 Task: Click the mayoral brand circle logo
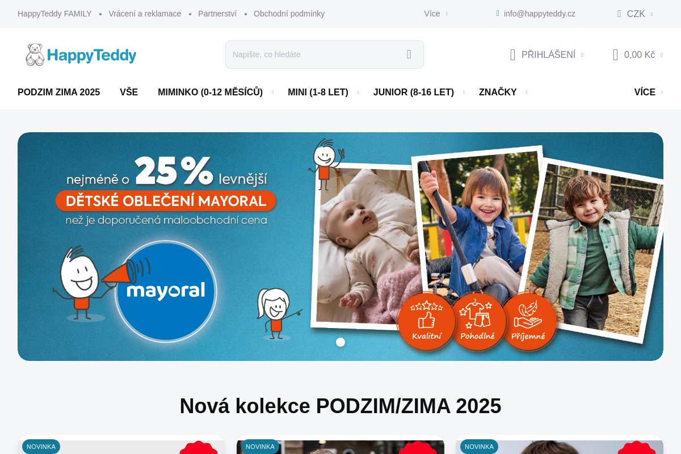tap(166, 291)
